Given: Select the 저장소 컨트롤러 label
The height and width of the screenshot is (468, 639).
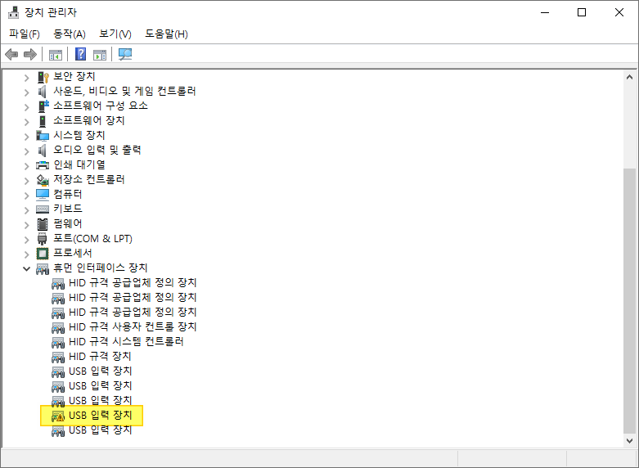Looking at the screenshot, I should (x=89, y=179).
